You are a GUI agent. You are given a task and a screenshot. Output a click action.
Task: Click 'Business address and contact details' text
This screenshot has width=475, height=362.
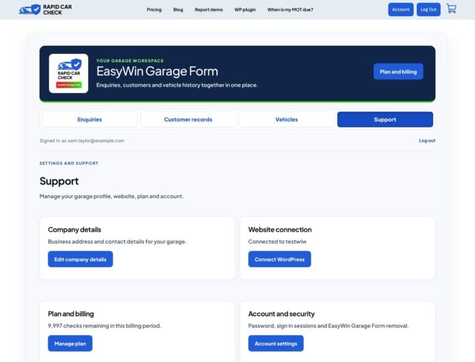pos(118,242)
